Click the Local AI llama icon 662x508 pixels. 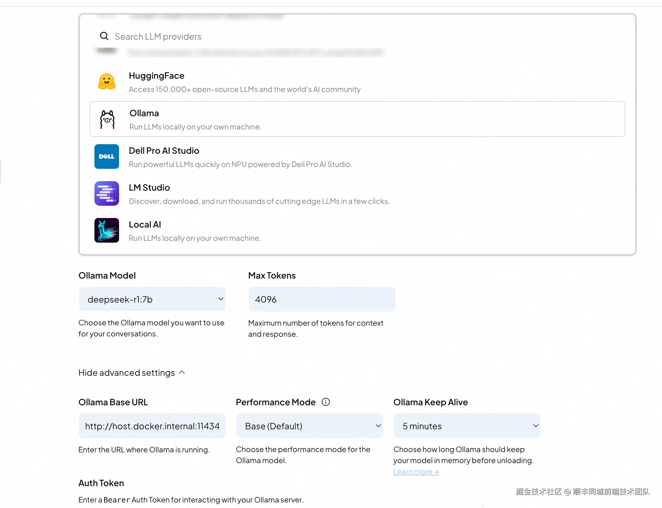point(106,230)
